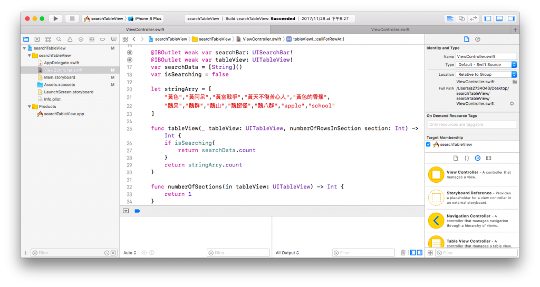This screenshot has width=540, height=287.
Task: Clear the console with trash icon
Action: coord(403,253)
